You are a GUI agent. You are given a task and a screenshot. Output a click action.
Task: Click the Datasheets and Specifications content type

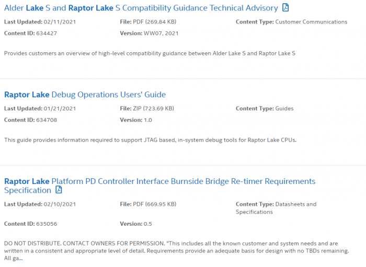pos(276,208)
